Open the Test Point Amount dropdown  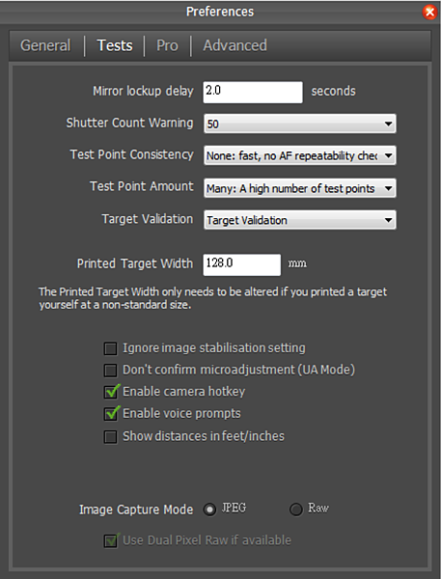click(x=300, y=188)
